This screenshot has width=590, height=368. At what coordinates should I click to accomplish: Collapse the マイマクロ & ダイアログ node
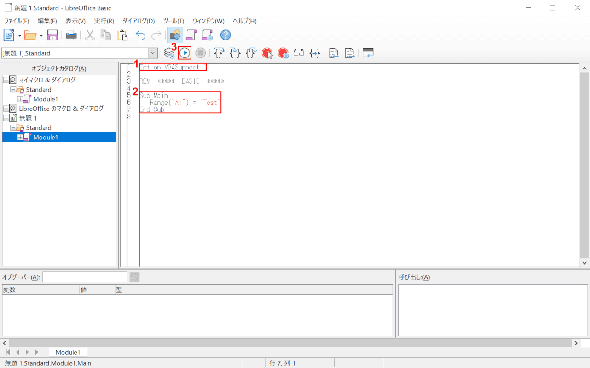[6, 80]
